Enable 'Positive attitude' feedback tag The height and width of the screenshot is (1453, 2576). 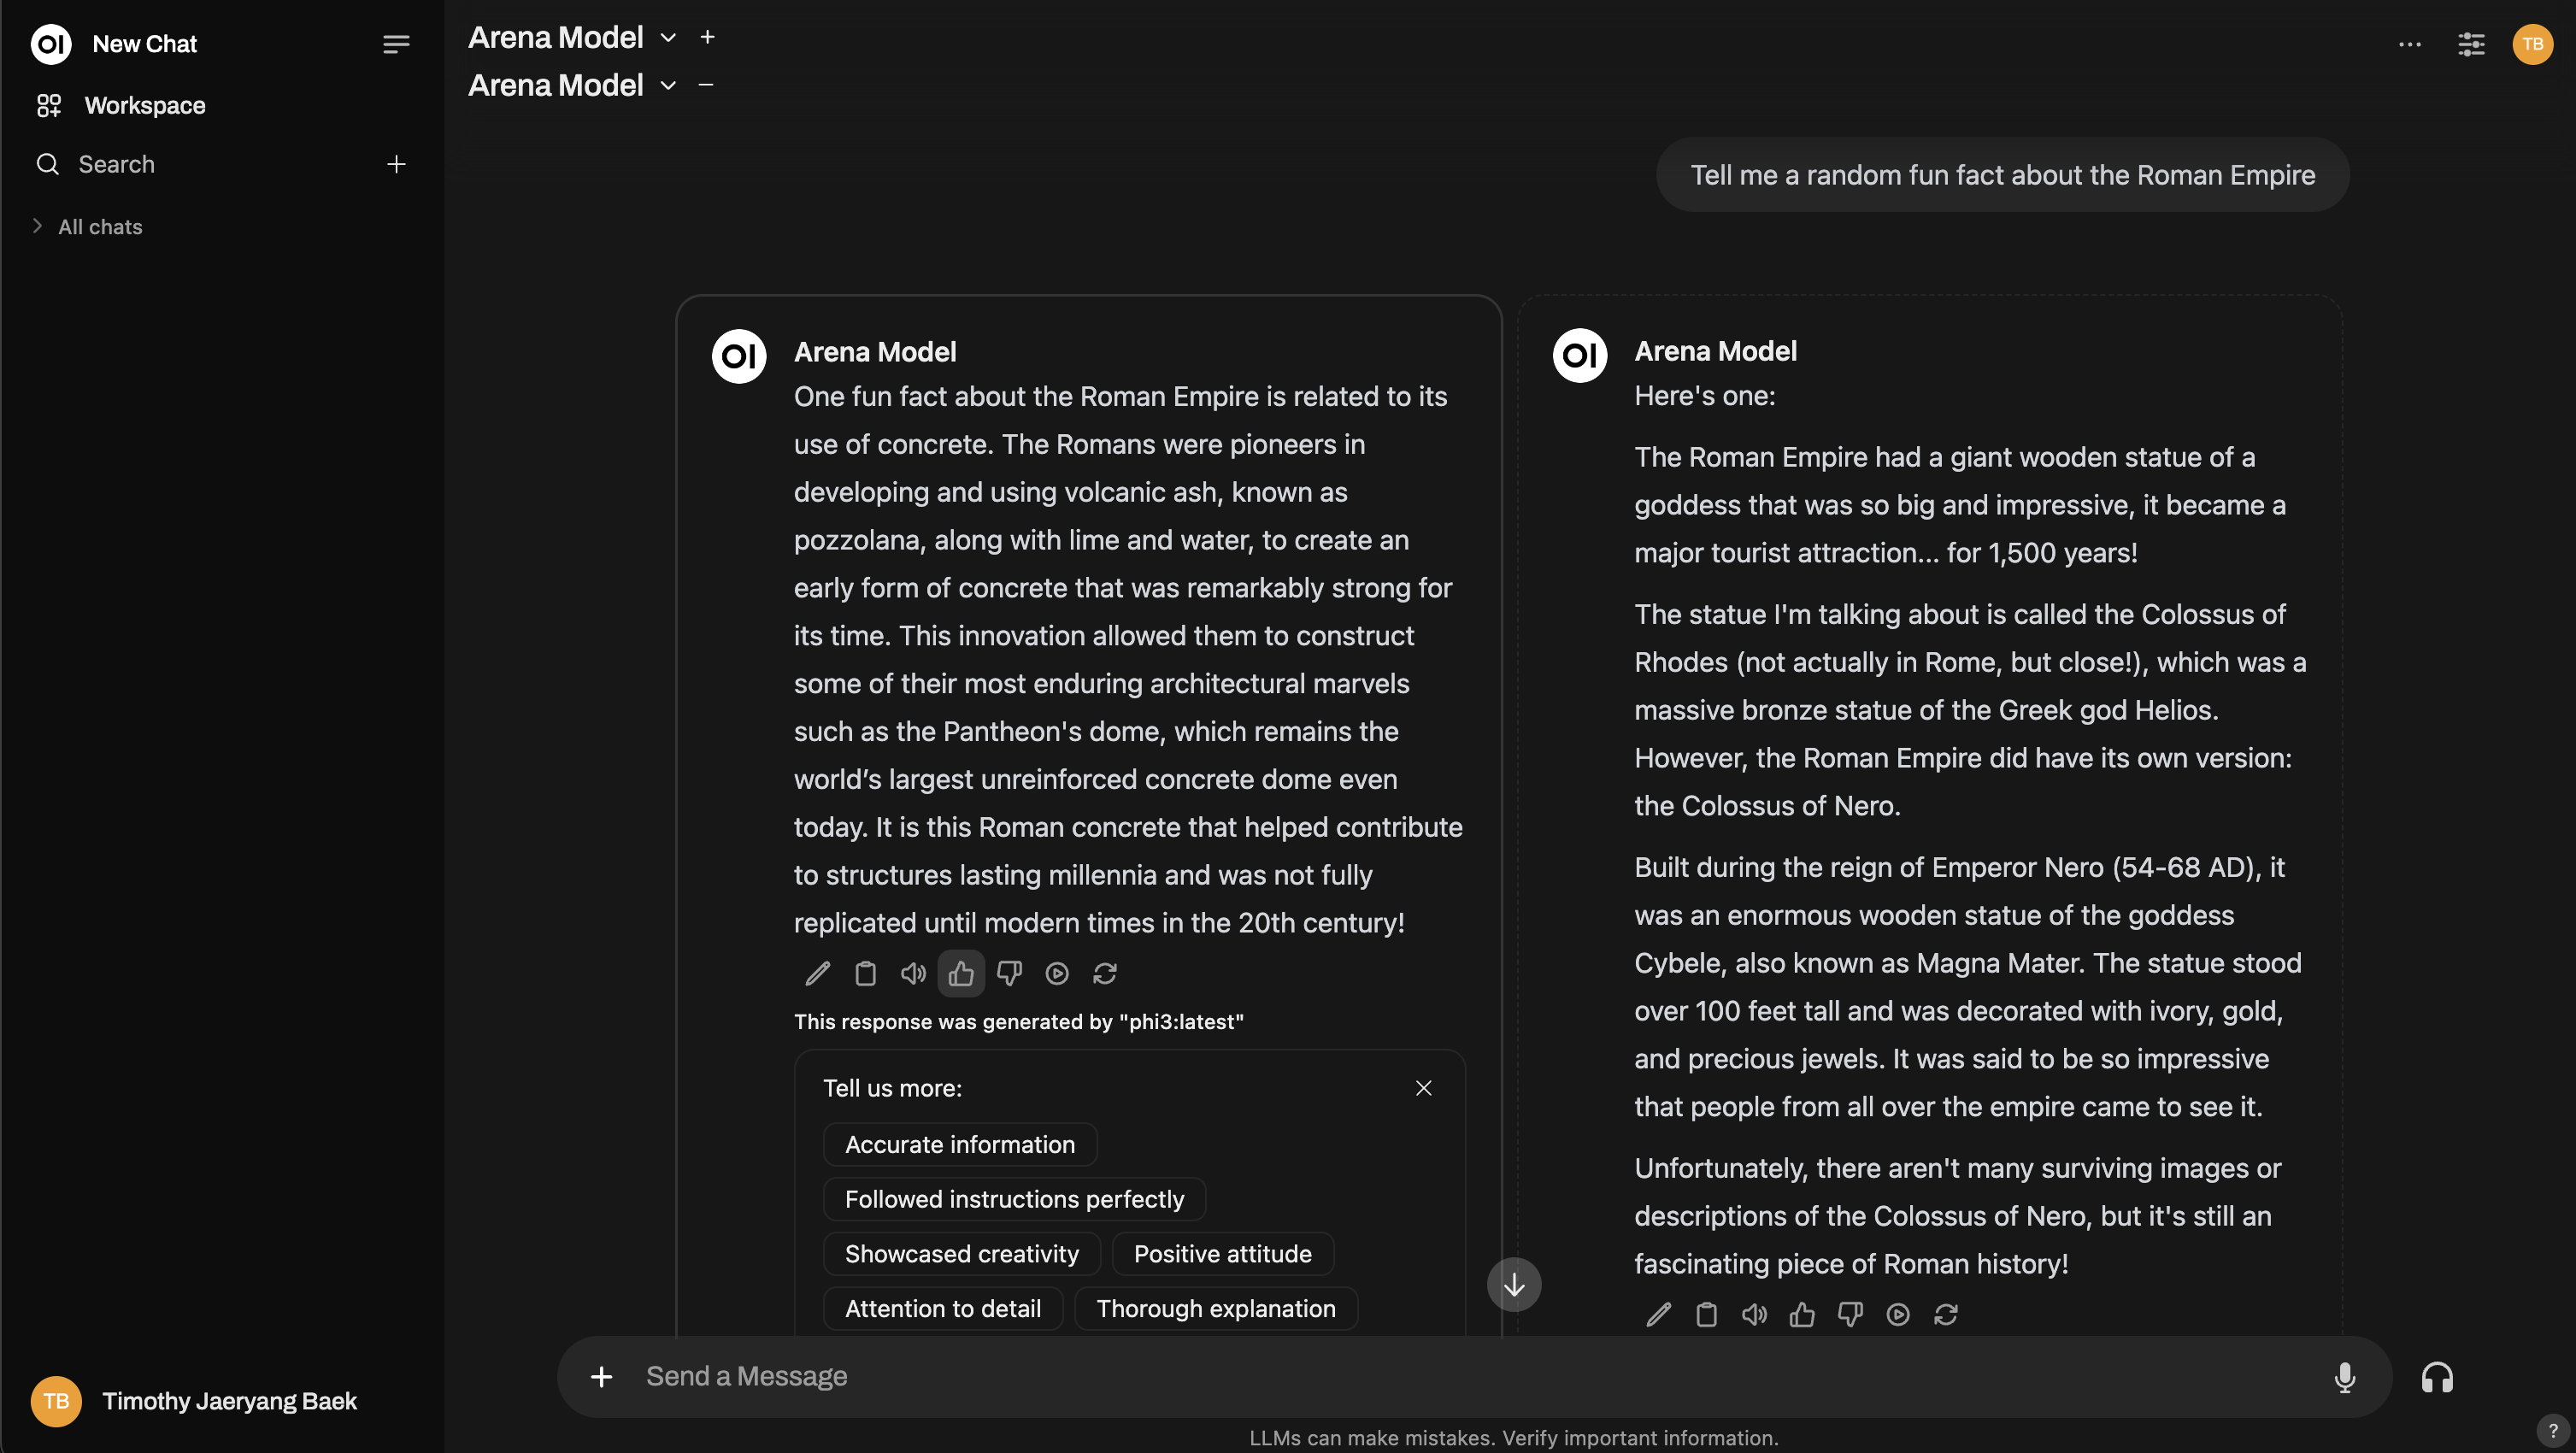(x=1220, y=1253)
